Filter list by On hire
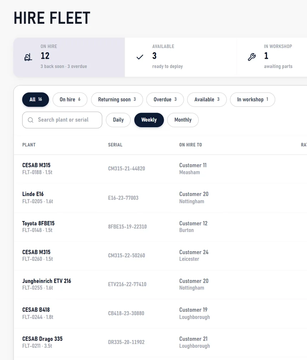 tap(70, 99)
